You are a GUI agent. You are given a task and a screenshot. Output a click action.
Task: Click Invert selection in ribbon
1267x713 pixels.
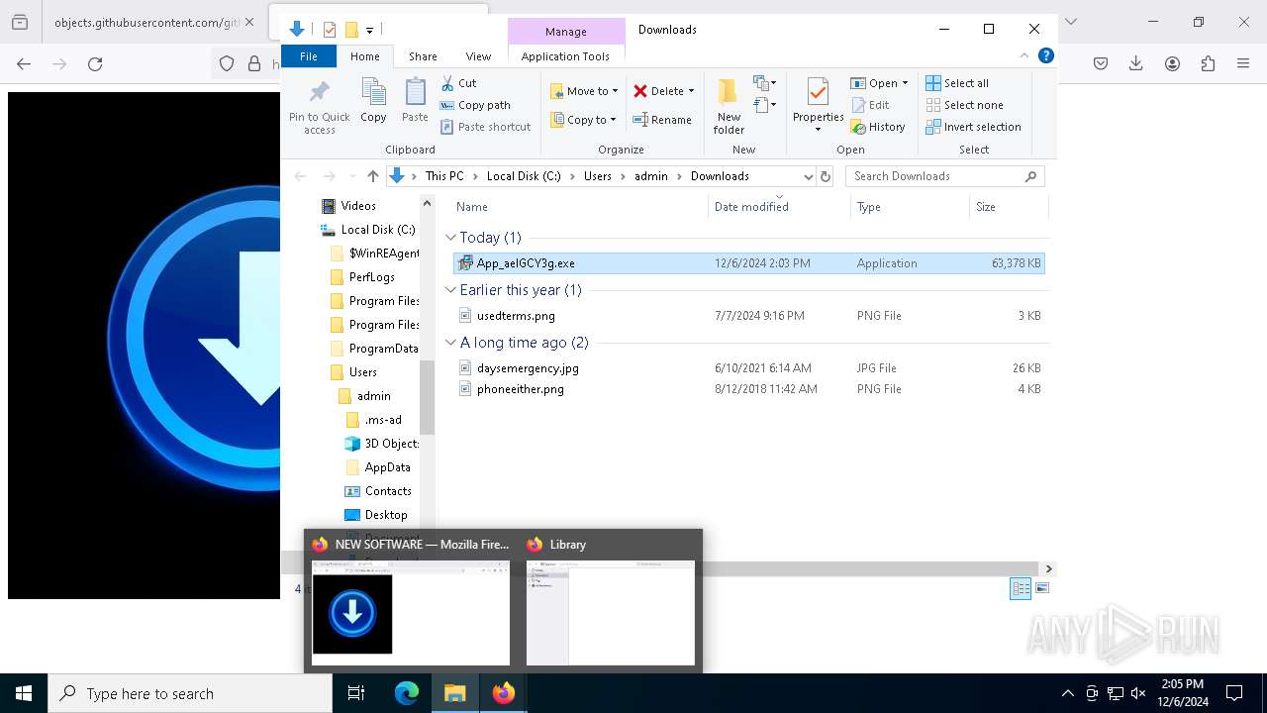point(973,127)
